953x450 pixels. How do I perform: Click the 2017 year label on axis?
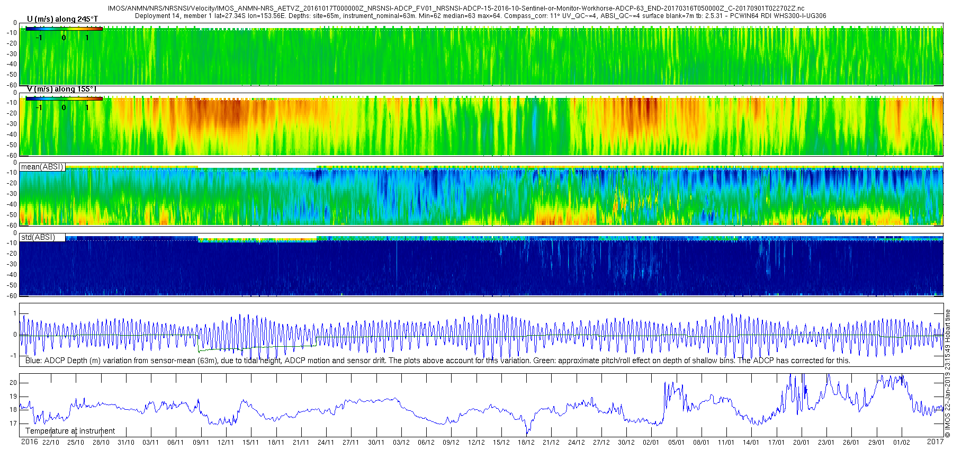(x=936, y=442)
